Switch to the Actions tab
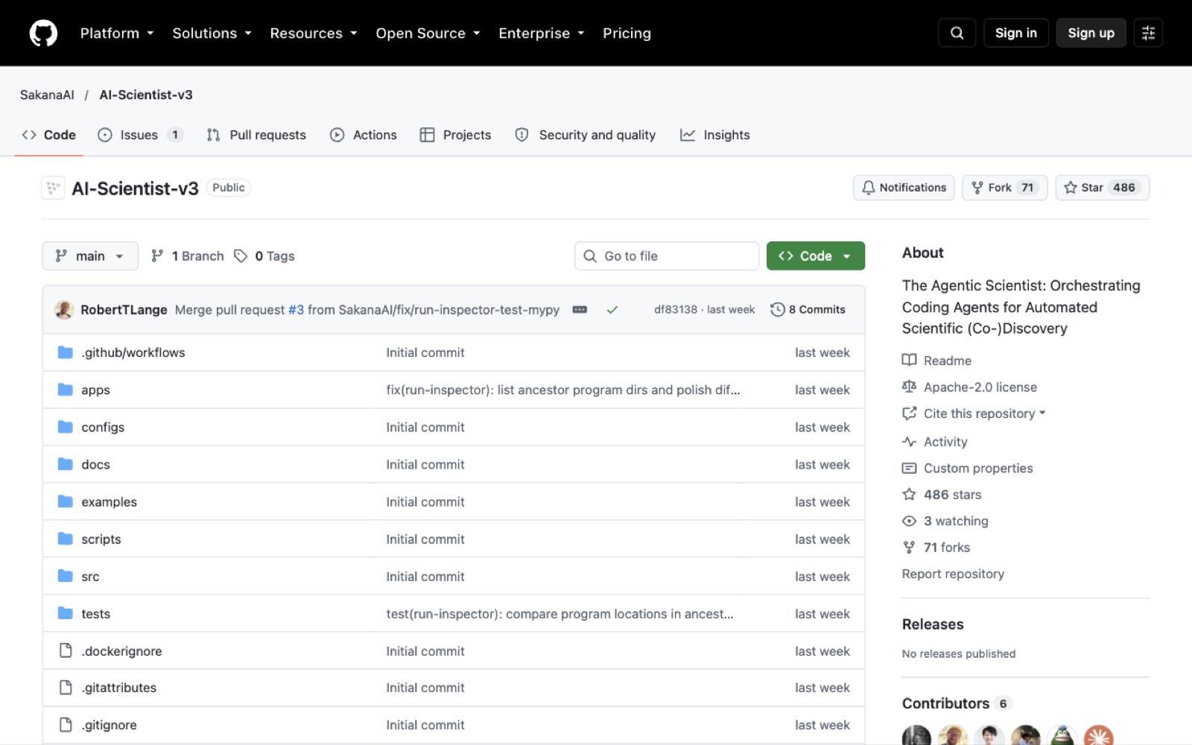Image resolution: width=1192 pixels, height=745 pixels. (x=364, y=135)
